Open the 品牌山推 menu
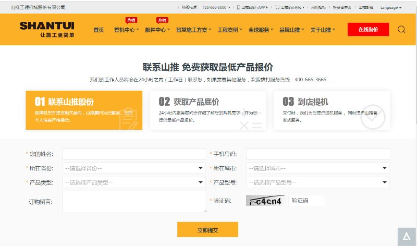 [x=292, y=30]
